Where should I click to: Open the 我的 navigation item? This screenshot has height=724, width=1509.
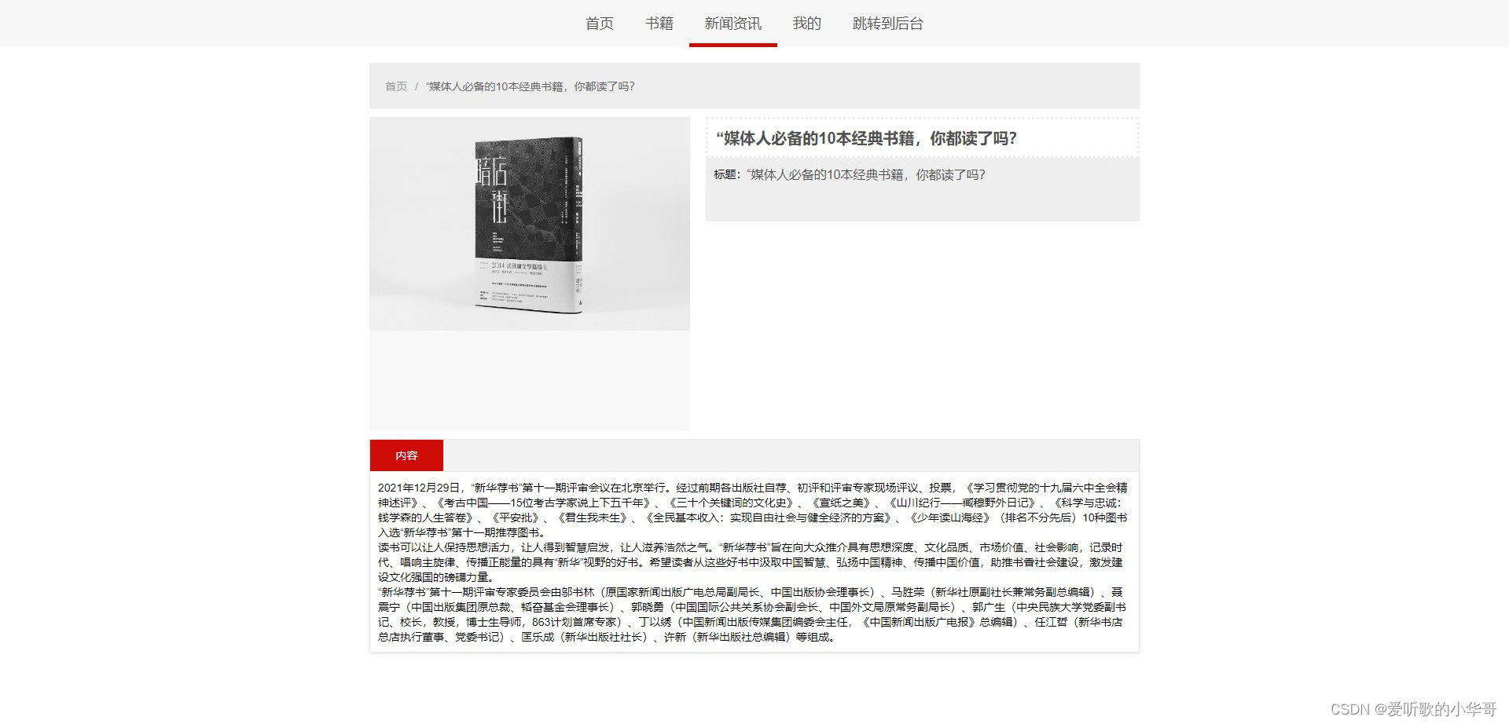click(806, 24)
